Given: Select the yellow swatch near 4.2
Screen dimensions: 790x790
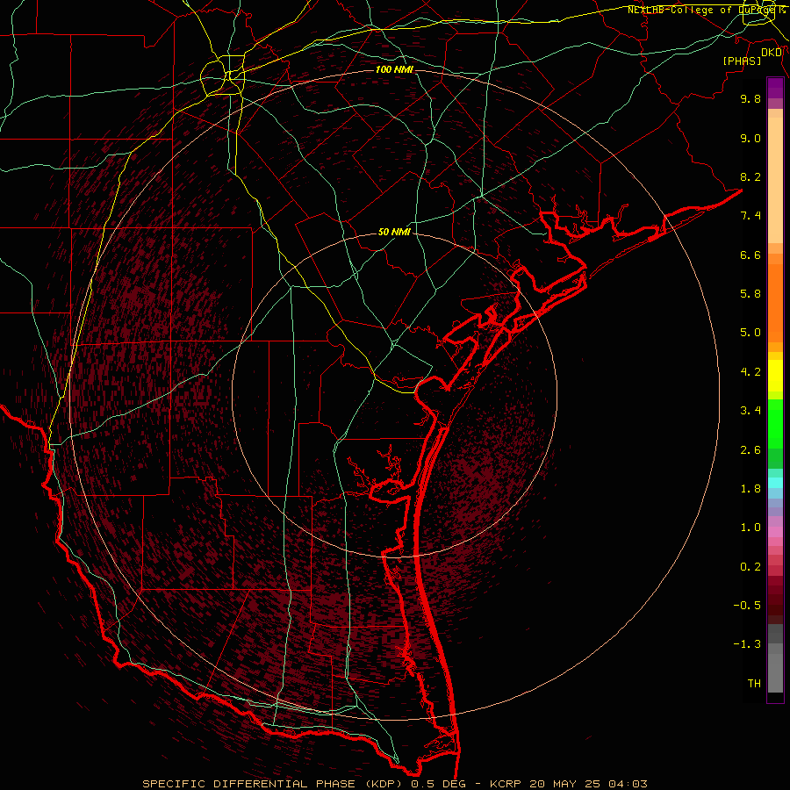Looking at the screenshot, I should coord(775,376).
